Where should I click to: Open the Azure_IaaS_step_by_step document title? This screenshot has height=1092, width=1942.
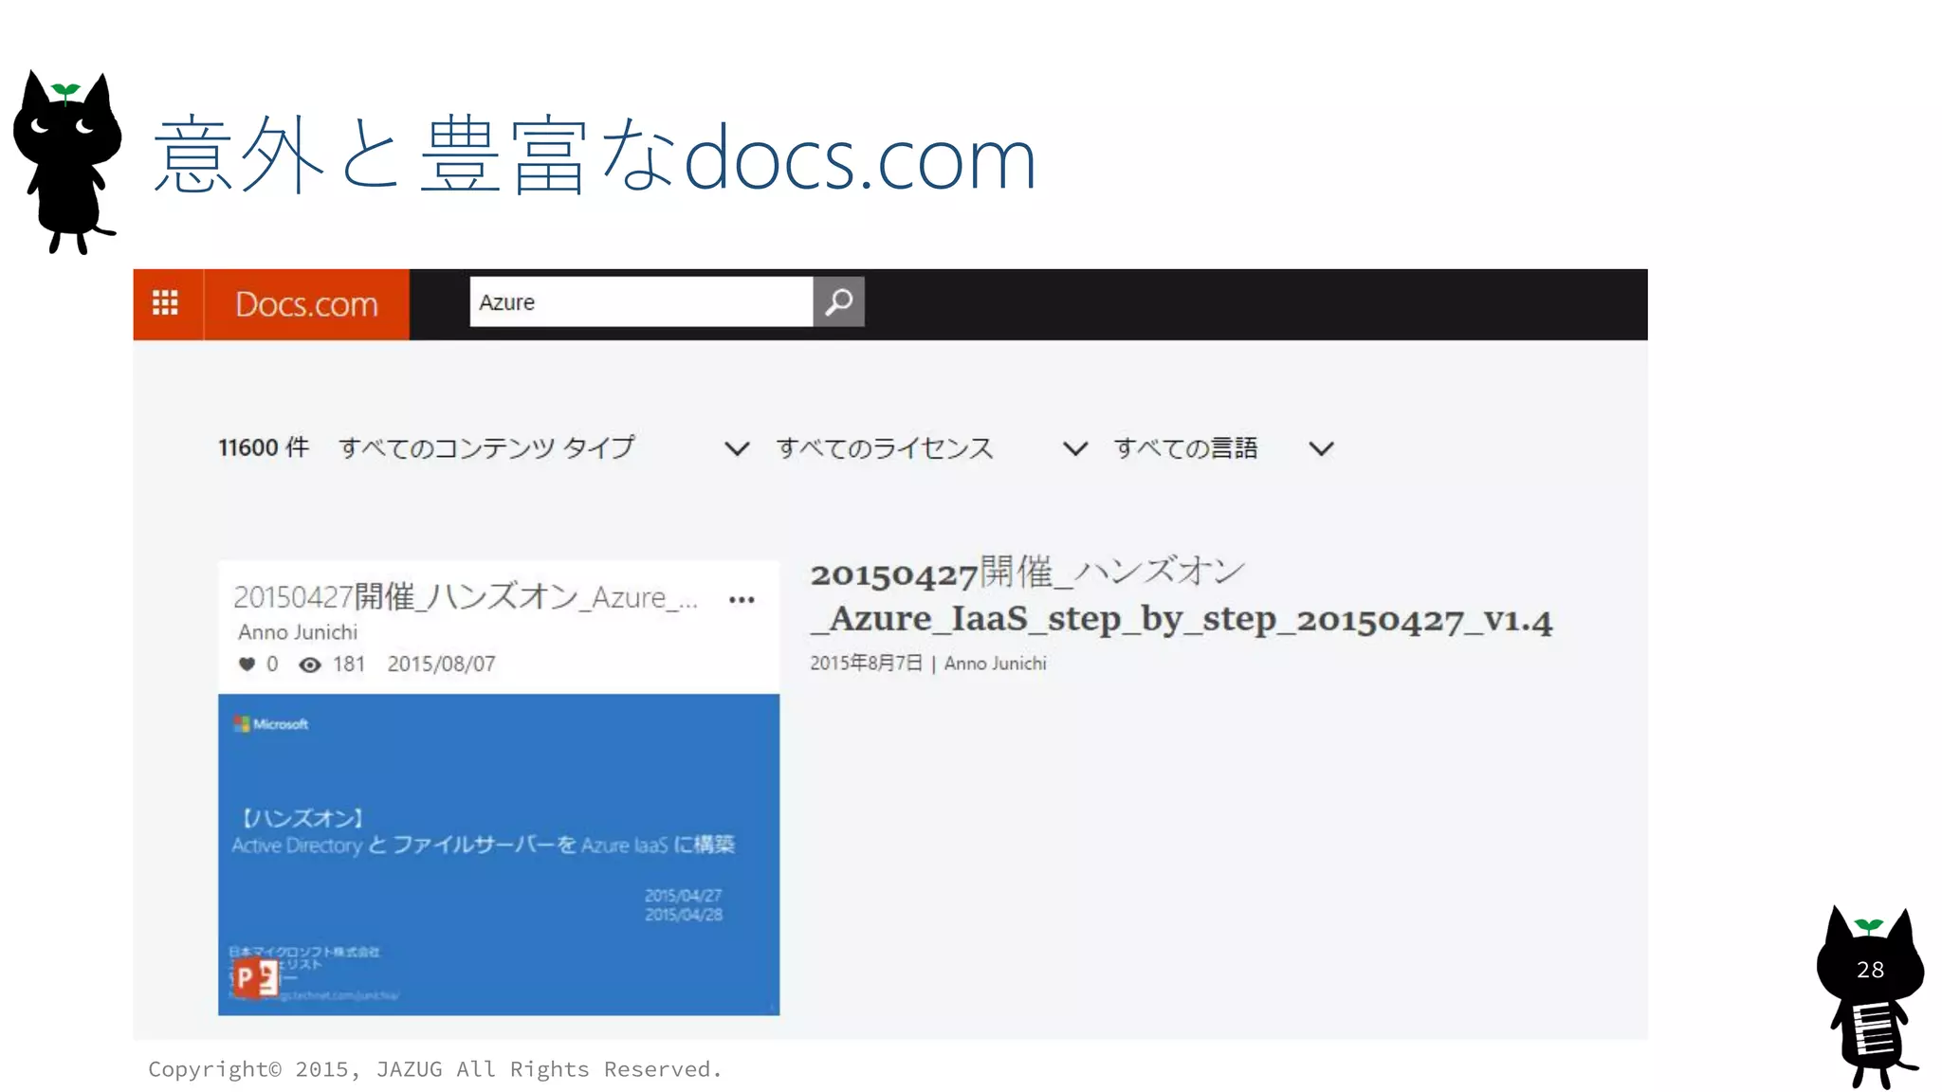(x=1181, y=595)
